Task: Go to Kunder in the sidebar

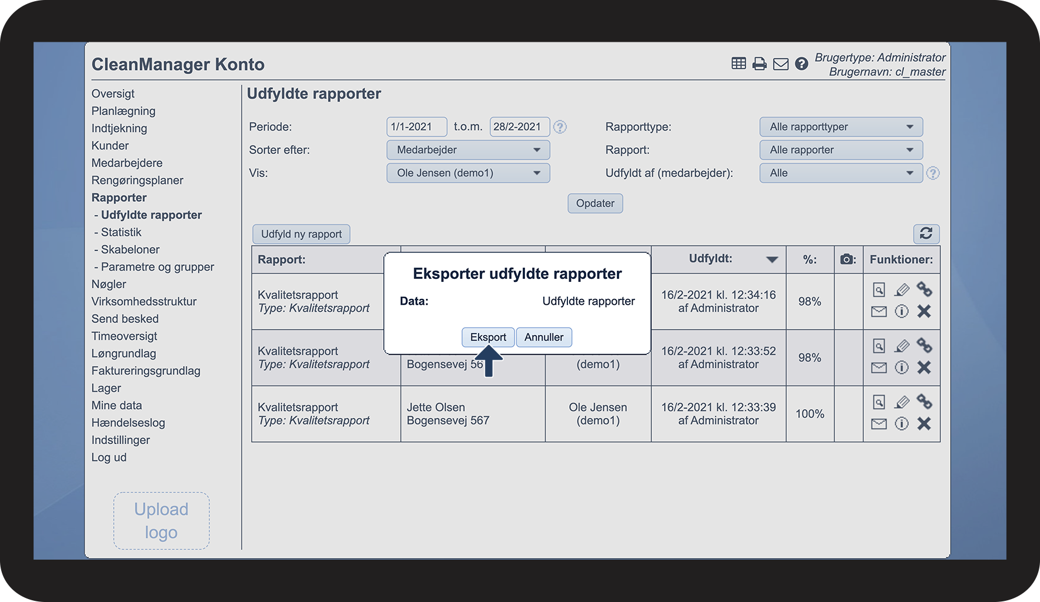Action: (x=110, y=146)
